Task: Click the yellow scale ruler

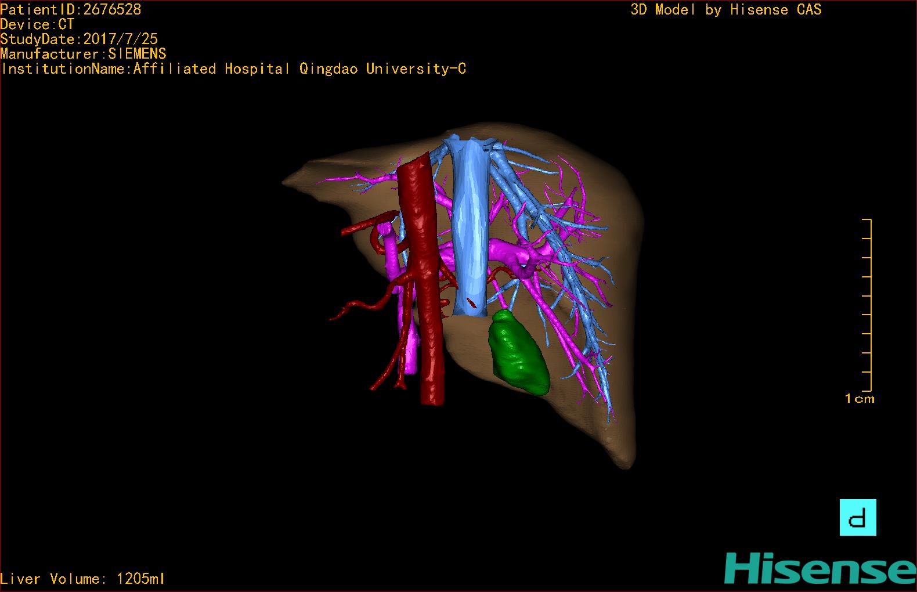Action: (x=869, y=305)
